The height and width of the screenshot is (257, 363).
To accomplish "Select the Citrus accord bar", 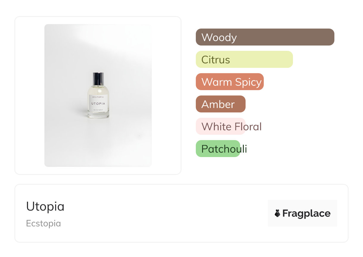I will pos(244,59).
